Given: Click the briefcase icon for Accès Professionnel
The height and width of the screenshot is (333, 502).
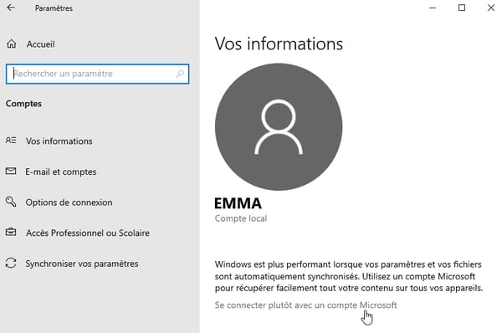Looking at the screenshot, I should coord(11,232).
